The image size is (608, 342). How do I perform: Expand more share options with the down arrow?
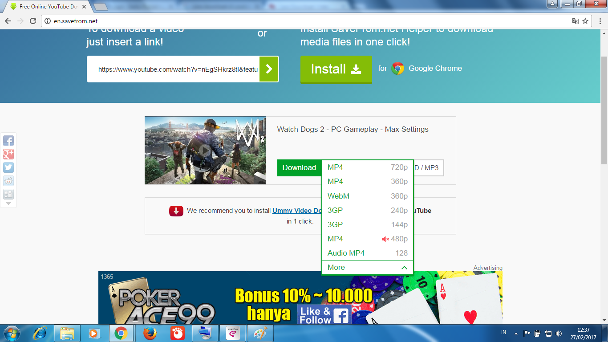pyautogui.click(x=8, y=204)
